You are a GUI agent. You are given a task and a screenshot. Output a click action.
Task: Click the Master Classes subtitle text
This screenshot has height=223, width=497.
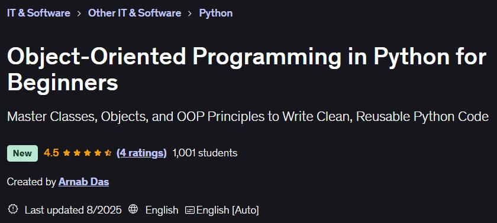click(x=247, y=117)
